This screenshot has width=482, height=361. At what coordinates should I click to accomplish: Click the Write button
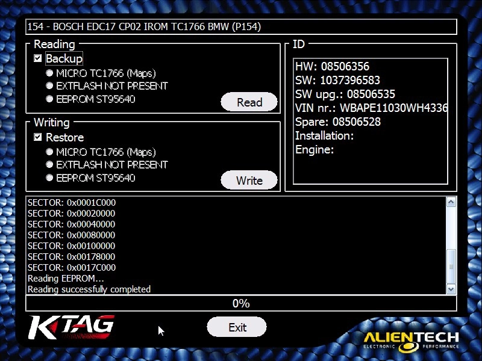(x=249, y=180)
